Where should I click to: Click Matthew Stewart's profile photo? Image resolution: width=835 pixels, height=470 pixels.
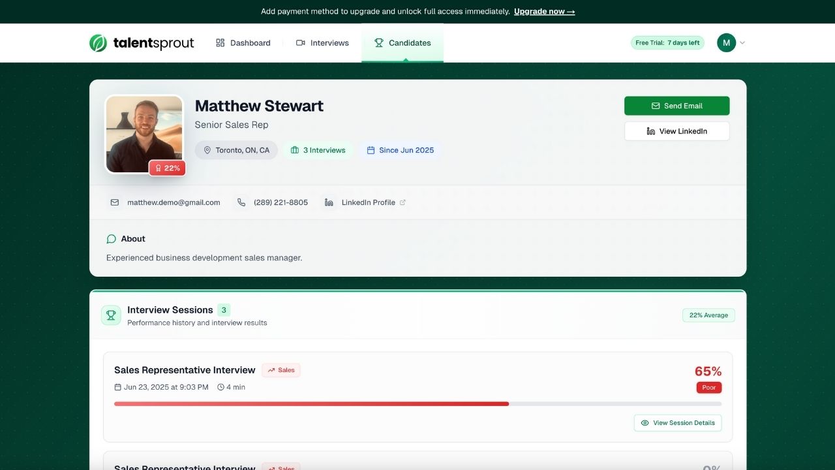(144, 131)
